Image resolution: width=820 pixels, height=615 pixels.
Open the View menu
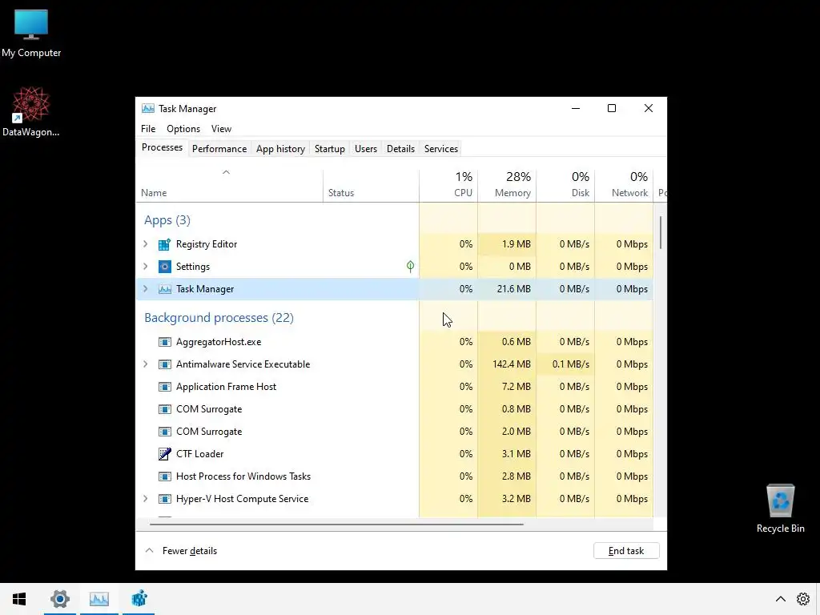point(221,129)
